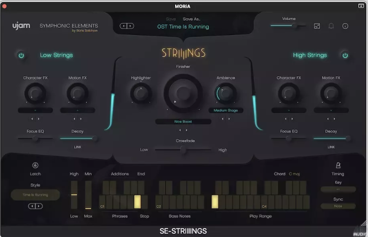The image size is (368, 237).
Task: Next High Strings Motion FX mode arrow
Action: (334, 119)
